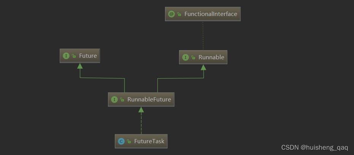354x155 pixels.
Task: Click the lock icon next to Future
Action: [74, 56]
